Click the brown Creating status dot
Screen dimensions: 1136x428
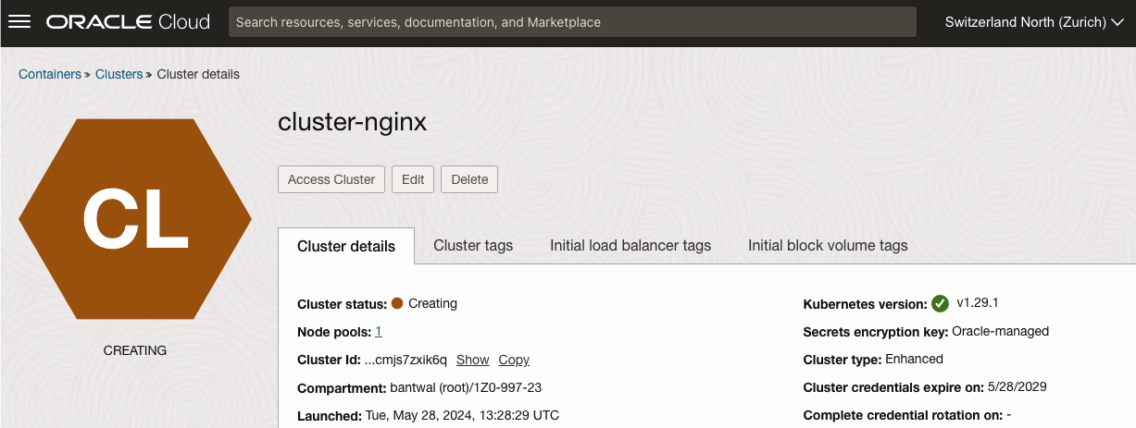(397, 303)
